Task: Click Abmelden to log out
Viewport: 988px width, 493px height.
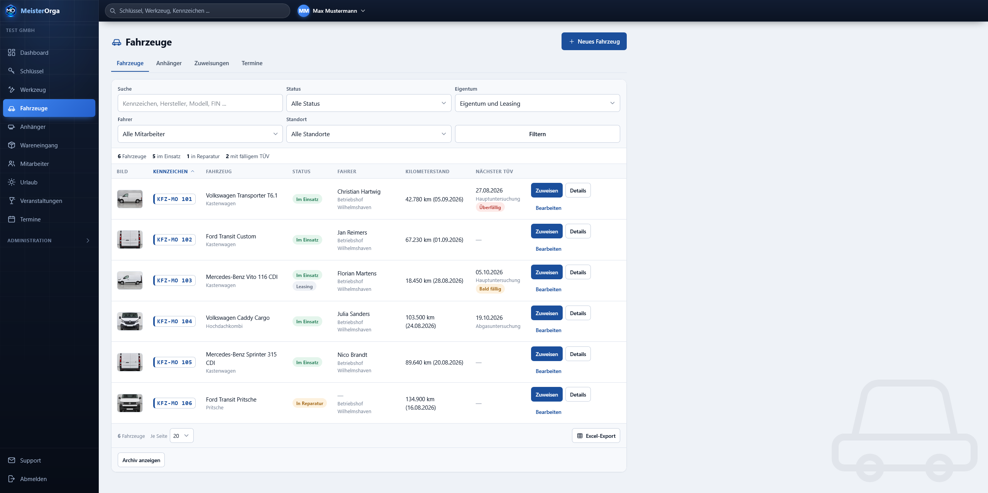Action: 49,479
